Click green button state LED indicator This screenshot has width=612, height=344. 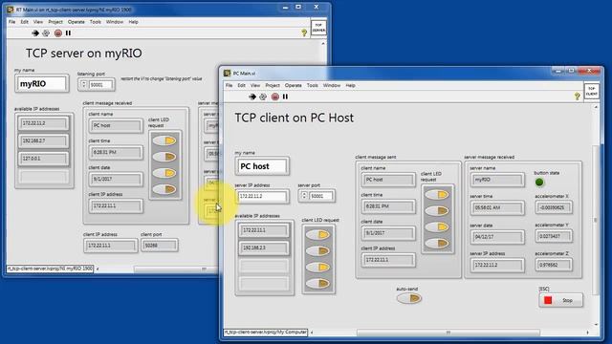[x=539, y=182]
